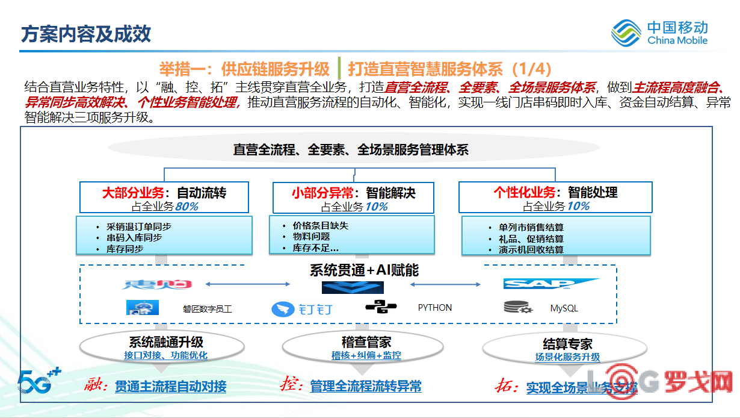Open underlined text 实现全场景业务支撑
The width and height of the screenshot is (740, 418).
(582, 387)
